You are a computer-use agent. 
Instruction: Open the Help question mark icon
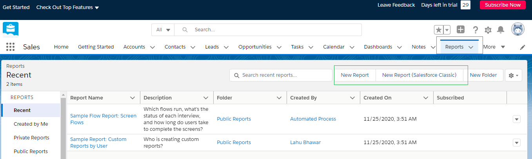point(476,30)
